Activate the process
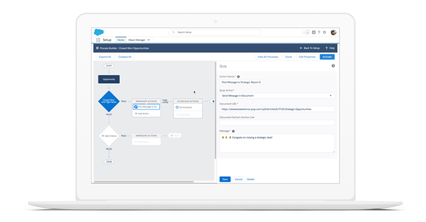This screenshot has width=426, height=222. tap(327, 57)
